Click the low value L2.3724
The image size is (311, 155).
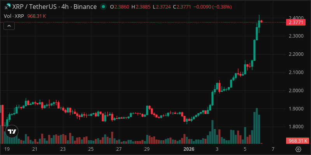(x=162, y=7)
